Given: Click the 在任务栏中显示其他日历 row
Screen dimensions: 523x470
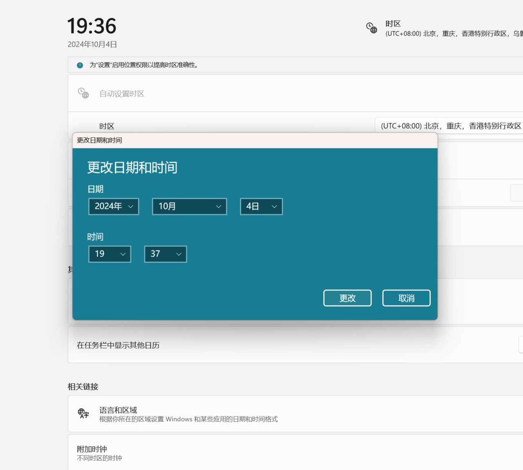Looking at the screenshot, I should 295,345.
